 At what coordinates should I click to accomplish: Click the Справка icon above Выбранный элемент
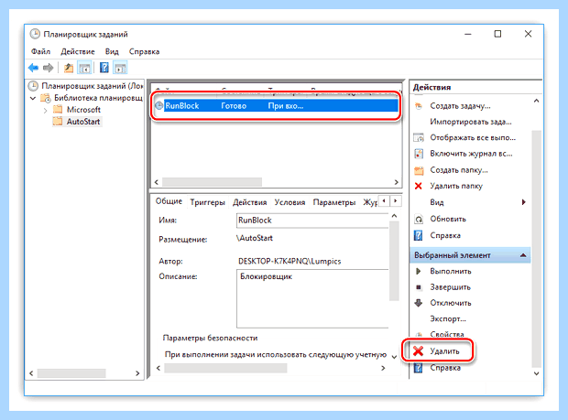click(419, 235)
